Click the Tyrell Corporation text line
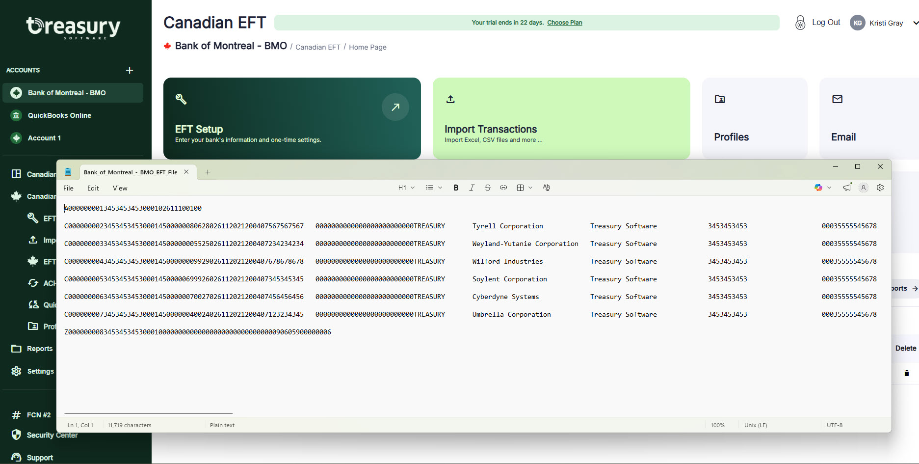Screen dimensions: 919x464 pyautogui.click(x=471, y=226)
